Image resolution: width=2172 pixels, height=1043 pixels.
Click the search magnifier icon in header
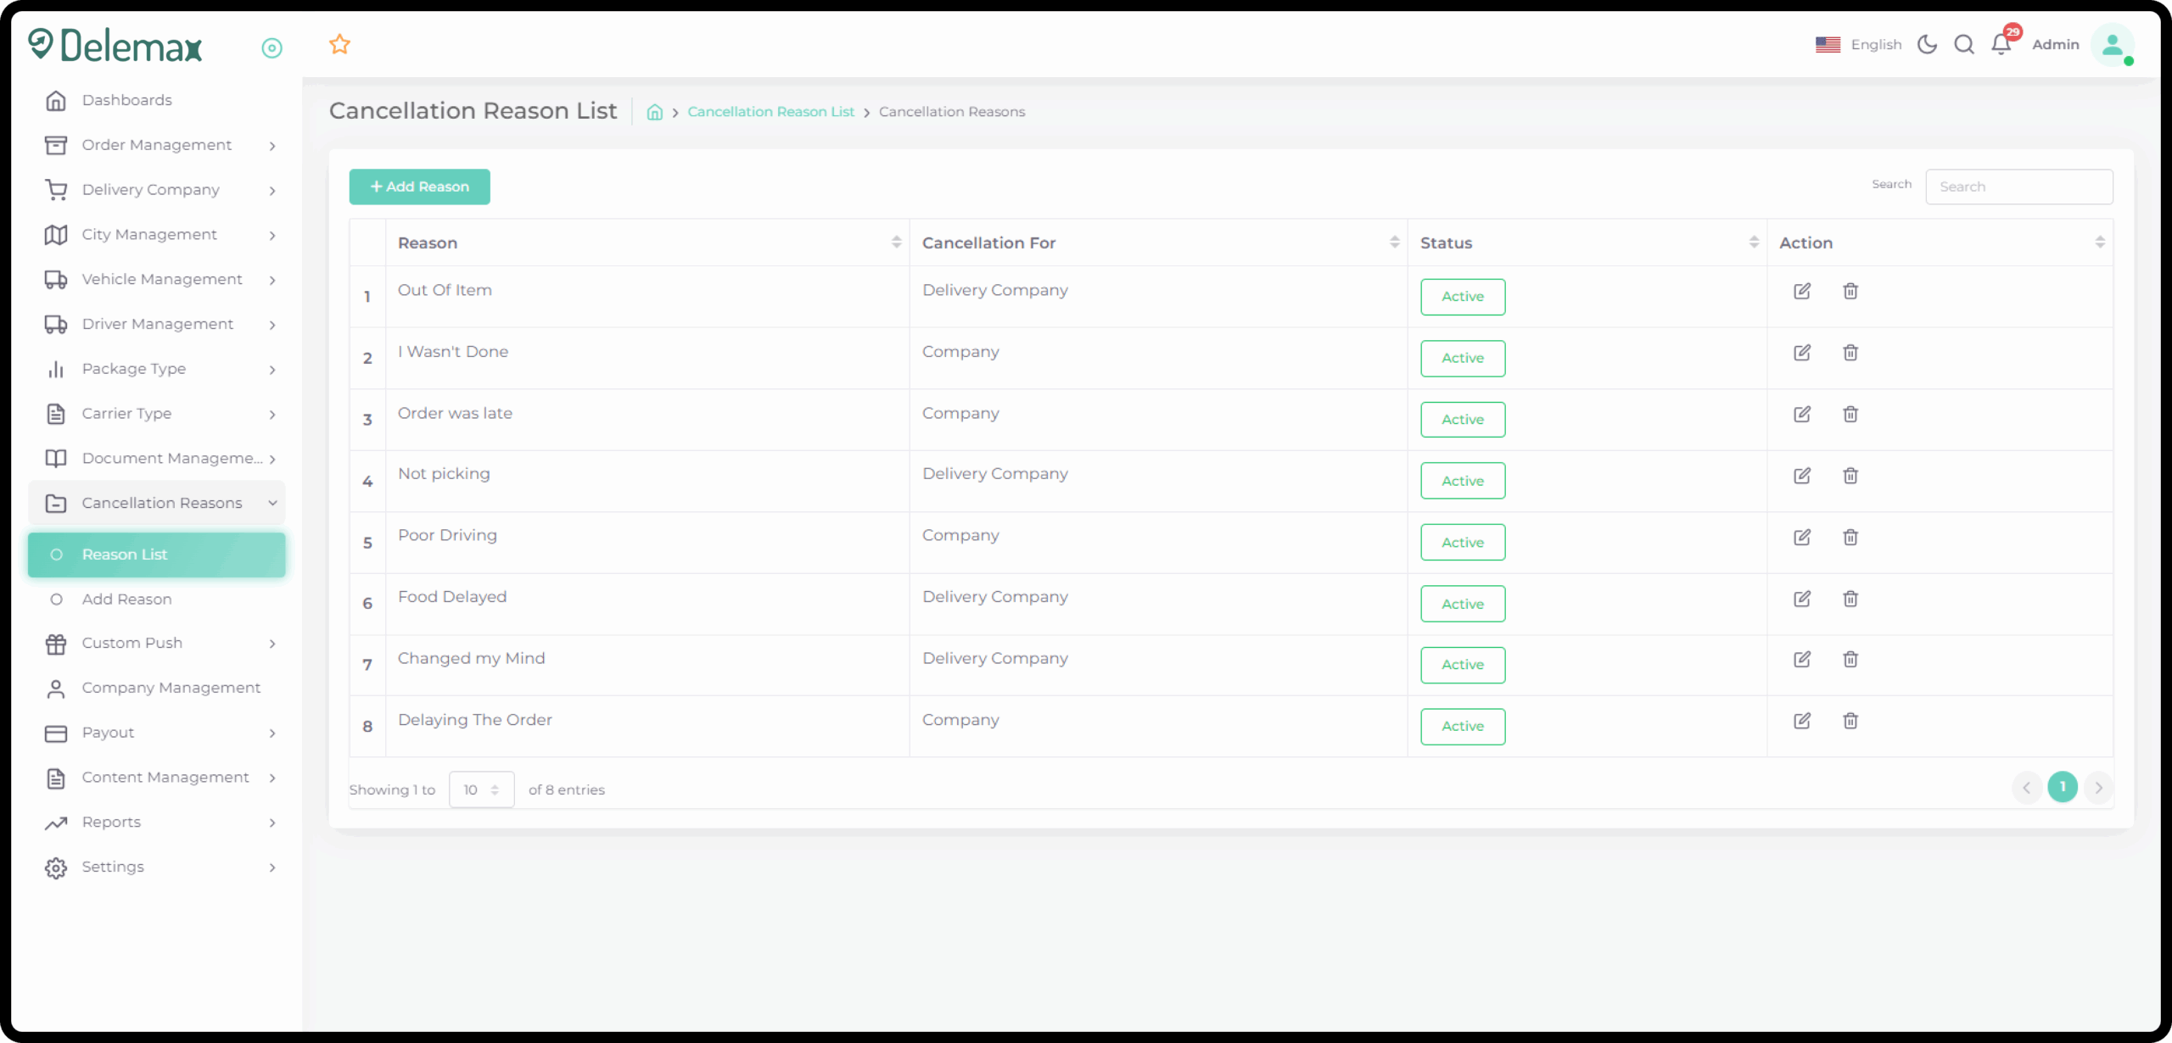1963,44
